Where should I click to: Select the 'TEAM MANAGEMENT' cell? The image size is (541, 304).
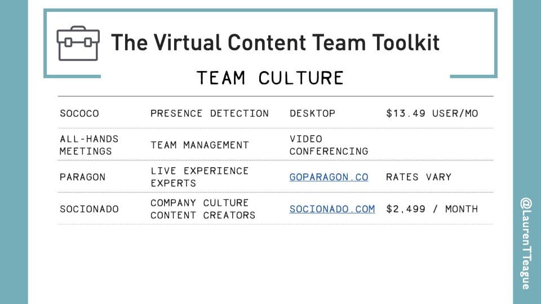pyautogui.click(x=199, y=145)
